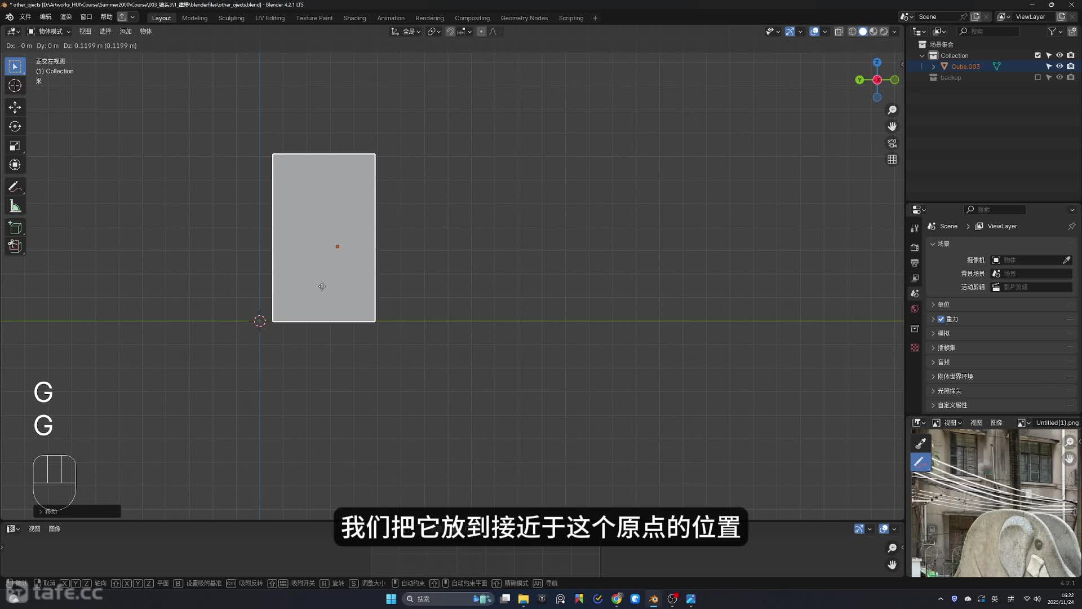Open File Explorer from the Windows taskbar
Viewport: 1082px width, 609px height.
523,599
